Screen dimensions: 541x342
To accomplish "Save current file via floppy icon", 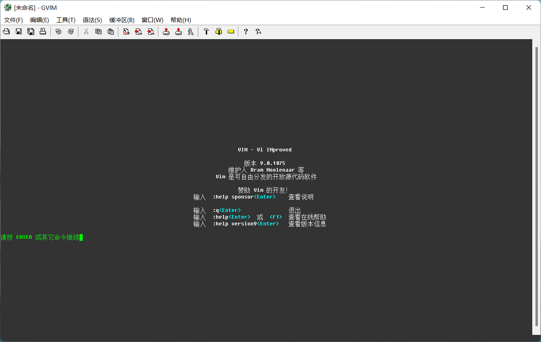I will pyautogui.click(x=19, y=32).
